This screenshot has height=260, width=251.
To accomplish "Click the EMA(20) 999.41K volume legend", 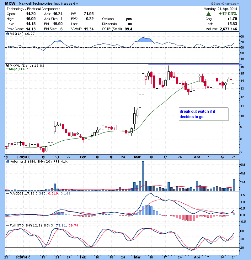I will tap(52, 162).
